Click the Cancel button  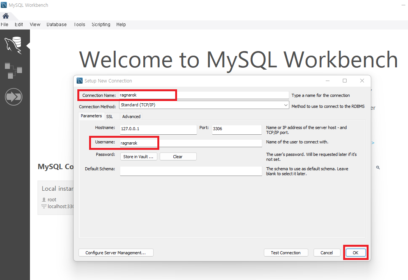point(326,253)
